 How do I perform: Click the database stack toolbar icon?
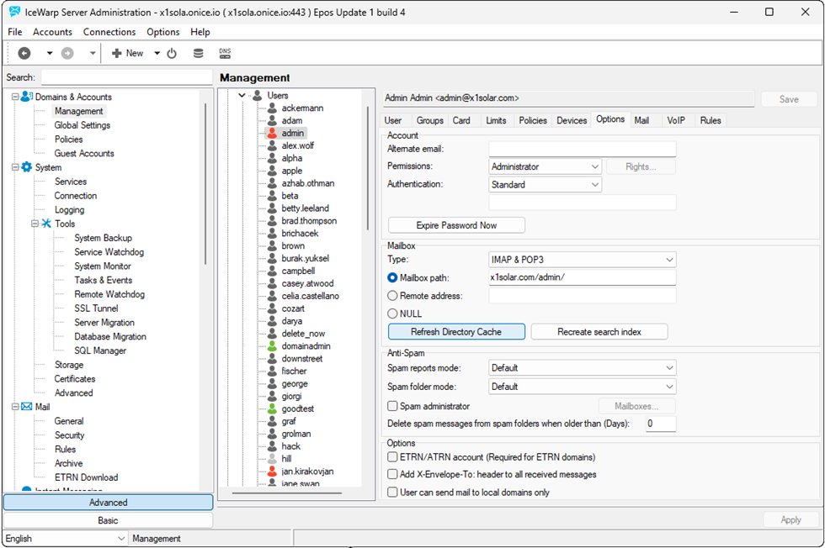199,53
